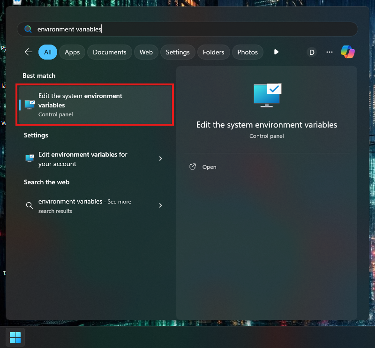Viewport: 375px width, 348px height.
Task: Click the Best match heading
Action: pos(39,76)
